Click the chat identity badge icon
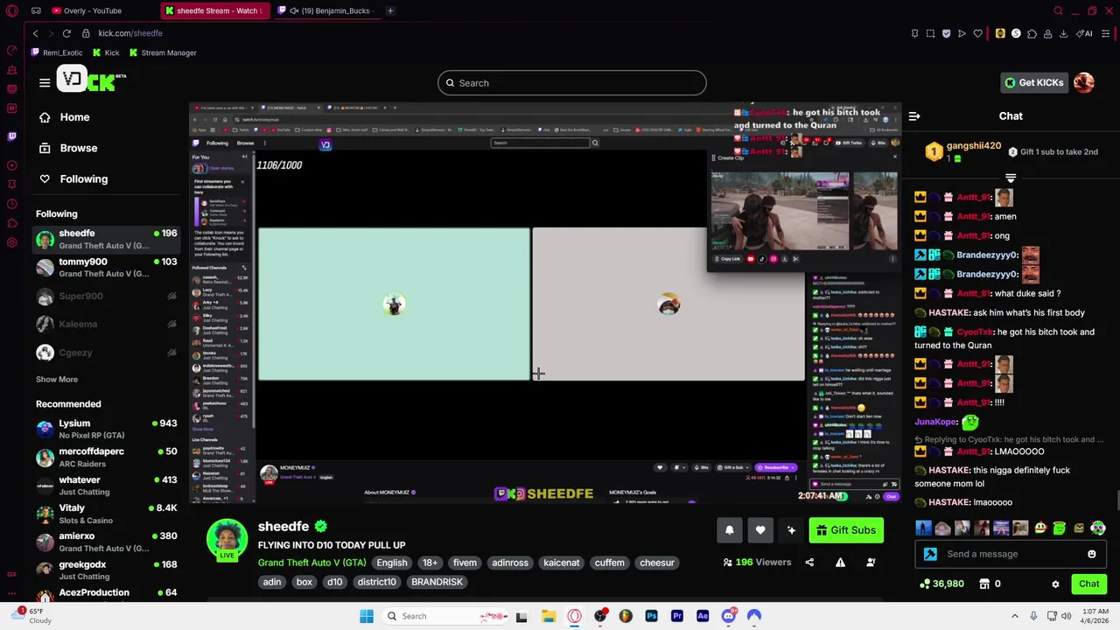The width and height of the screenshot is (1120, 630). point(930,554)
